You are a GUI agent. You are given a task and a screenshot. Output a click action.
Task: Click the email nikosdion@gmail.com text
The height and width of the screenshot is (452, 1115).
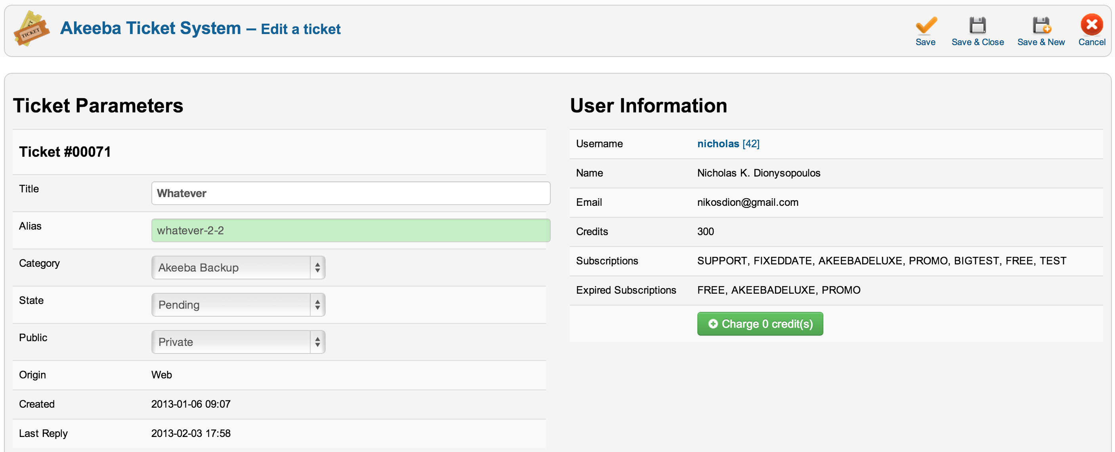click(748, 202)
